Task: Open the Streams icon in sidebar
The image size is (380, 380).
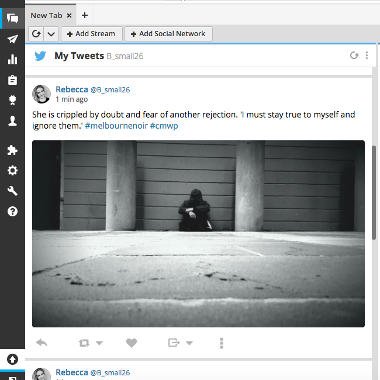Action: (12, 18)
